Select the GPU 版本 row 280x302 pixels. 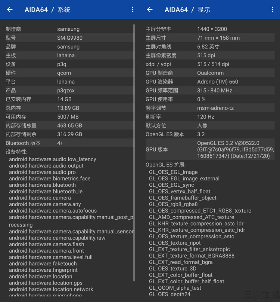point(210,149)
